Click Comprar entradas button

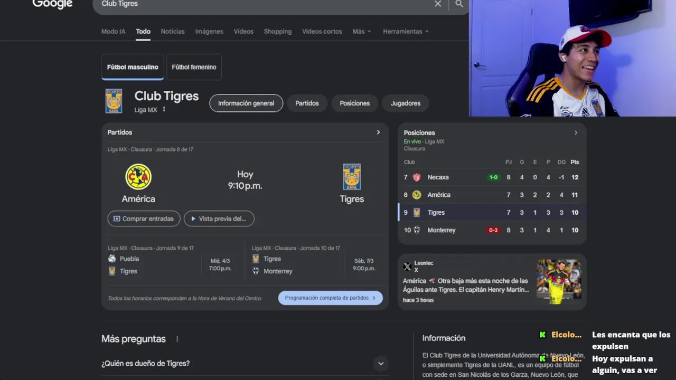click(144, 218)
